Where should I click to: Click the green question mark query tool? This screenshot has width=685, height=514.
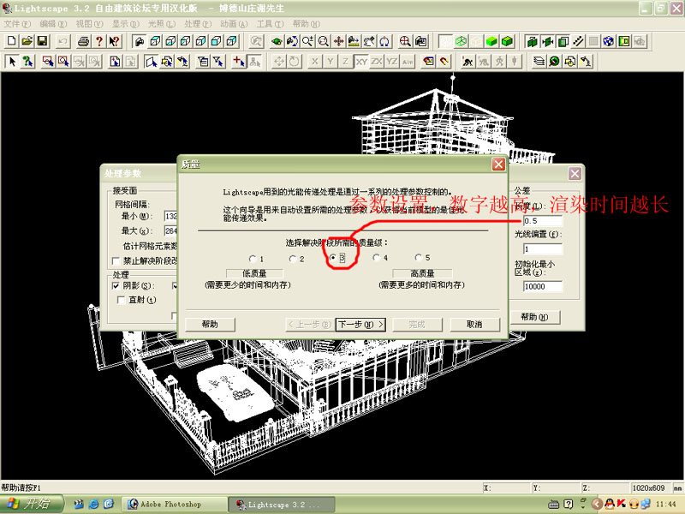tap(28, 62)
